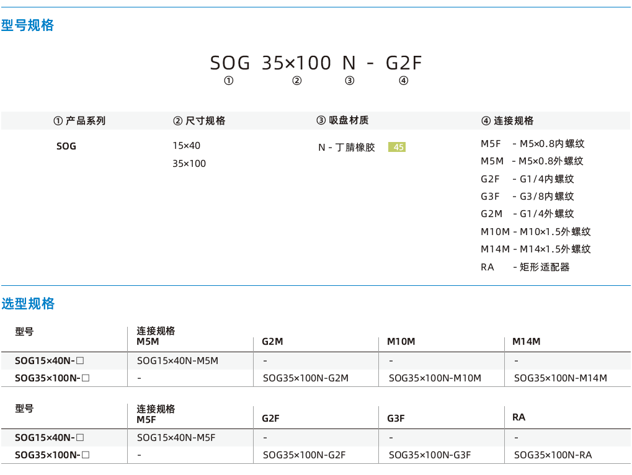Click the M5M column header in first table
Image resolution: width=632 pixels, height=475 pixels.
pos(148,342)
